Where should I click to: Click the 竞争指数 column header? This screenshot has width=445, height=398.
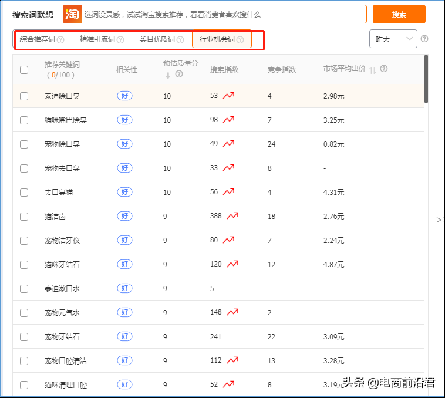pyautogui.click(x=282, y=70)
